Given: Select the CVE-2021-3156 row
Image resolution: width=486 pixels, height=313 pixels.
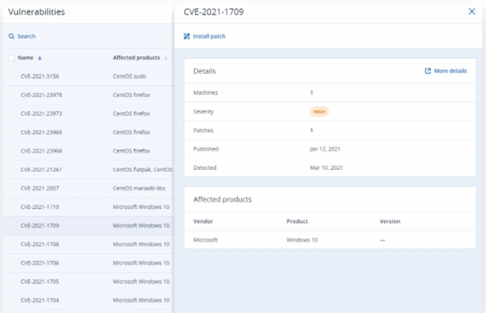Looking at the screenshot, I should pos(89,76).
